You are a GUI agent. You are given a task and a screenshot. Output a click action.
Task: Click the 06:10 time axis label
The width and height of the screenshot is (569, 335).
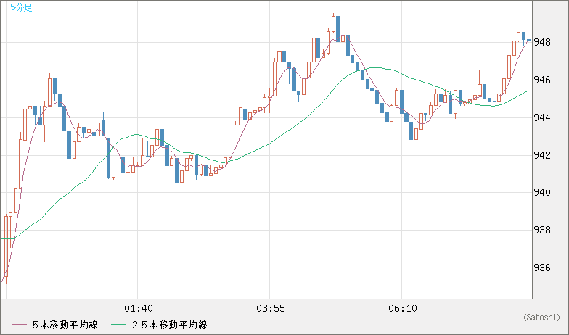click(x=402, y=309)
